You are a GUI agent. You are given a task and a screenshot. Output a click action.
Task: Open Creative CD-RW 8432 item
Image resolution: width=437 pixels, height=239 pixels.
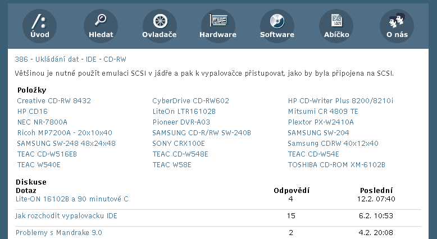[54, 101]
